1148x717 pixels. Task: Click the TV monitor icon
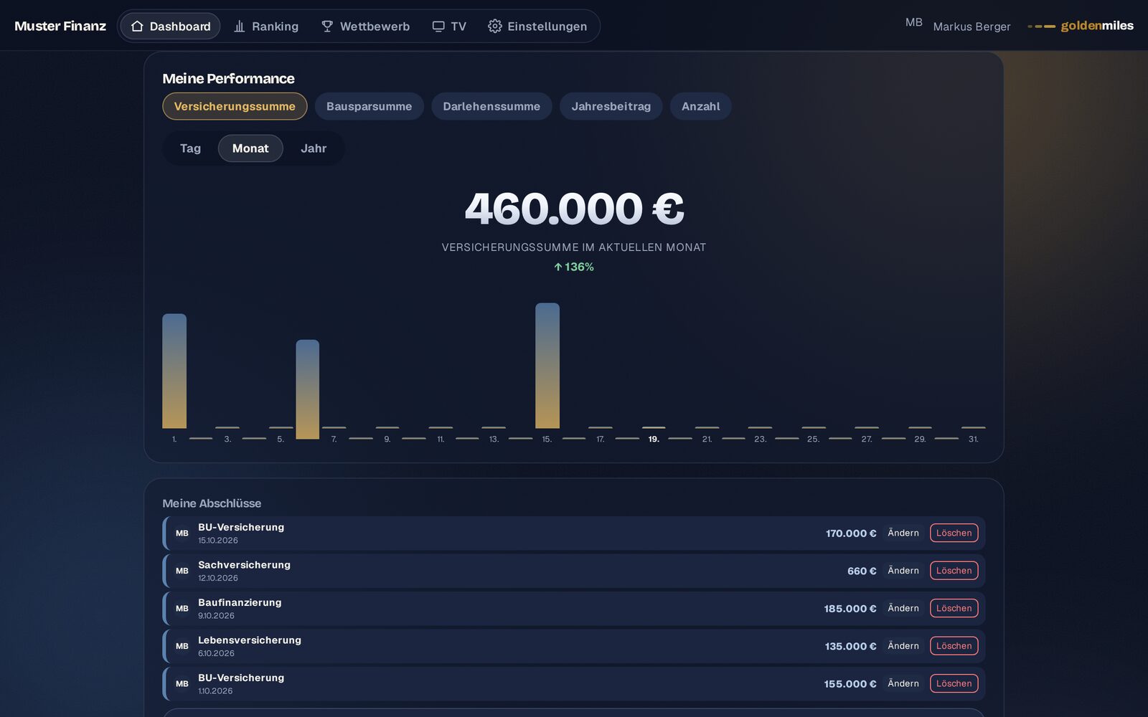coord(438,27)
